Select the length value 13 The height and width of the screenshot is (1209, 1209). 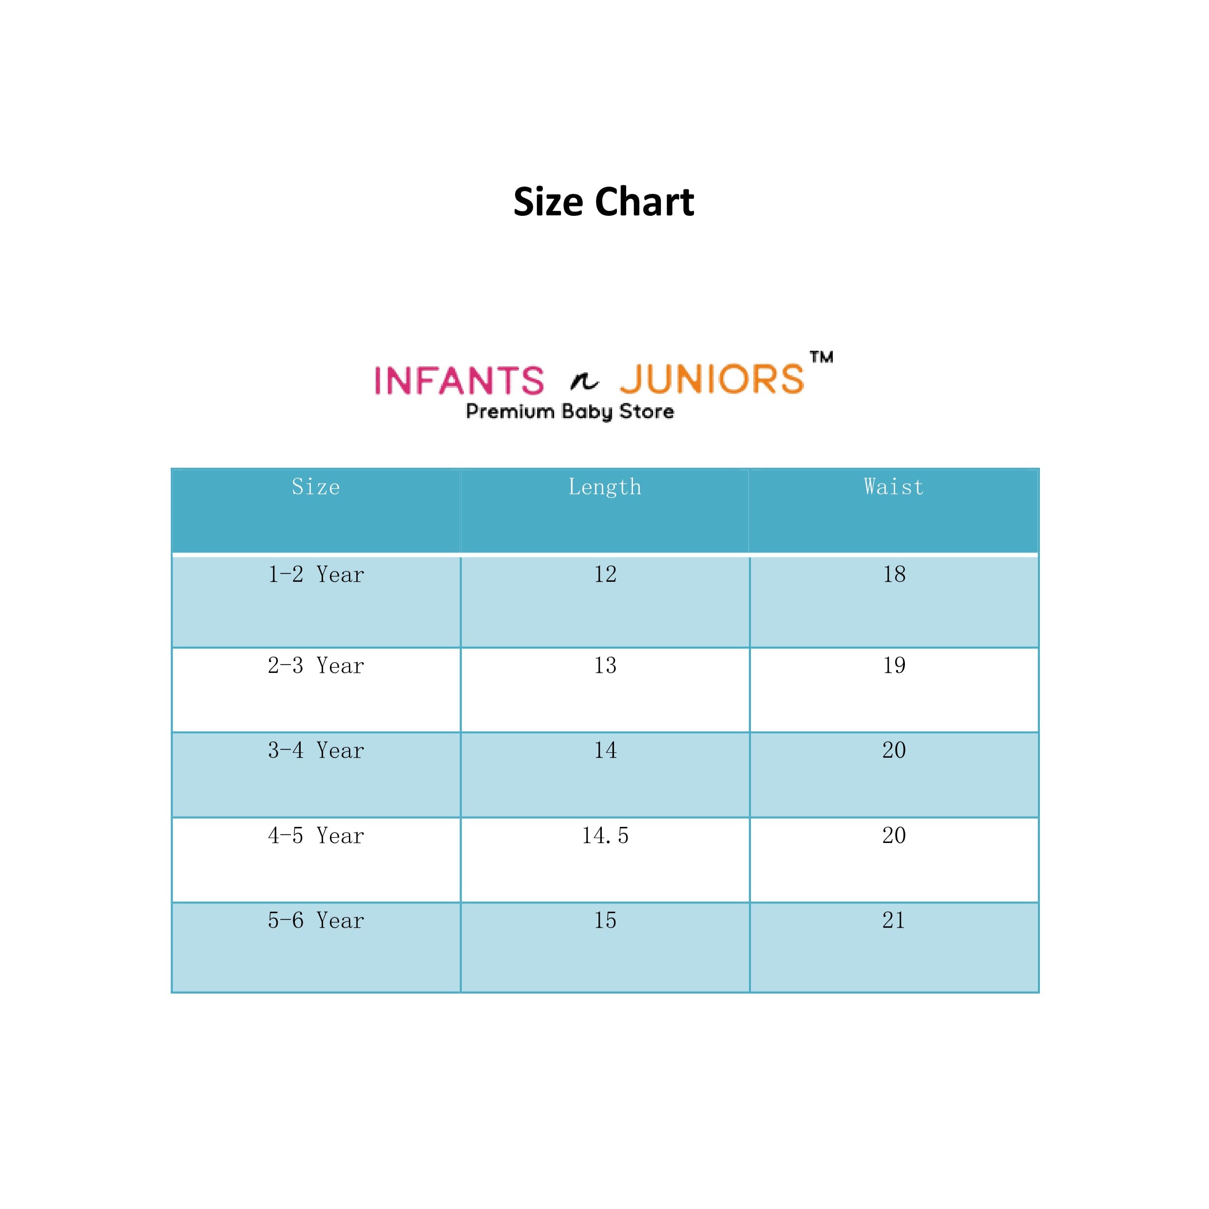coord(605,665)
